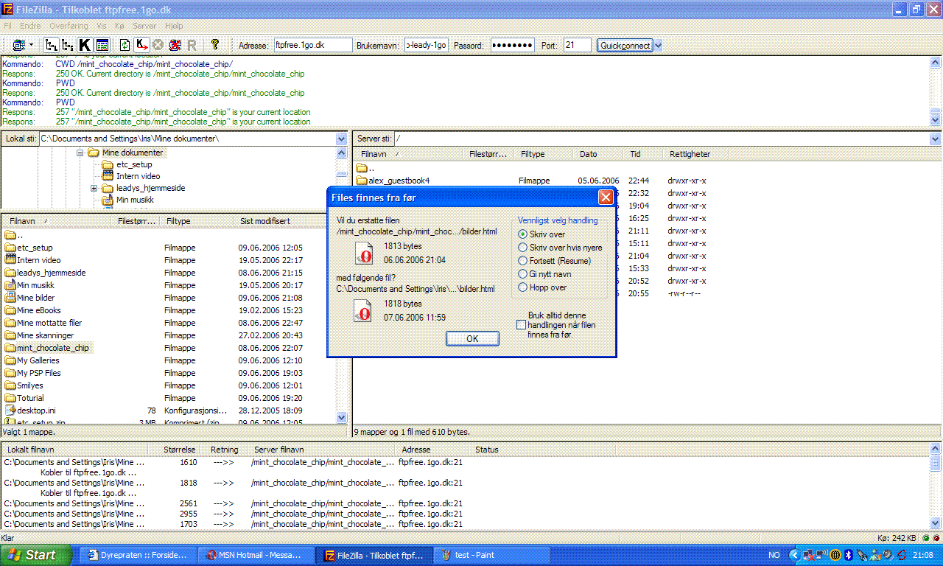943x566 pixels.
Task: Open the Quickconnect history dropdown arrow
Action: click(658, 46)
